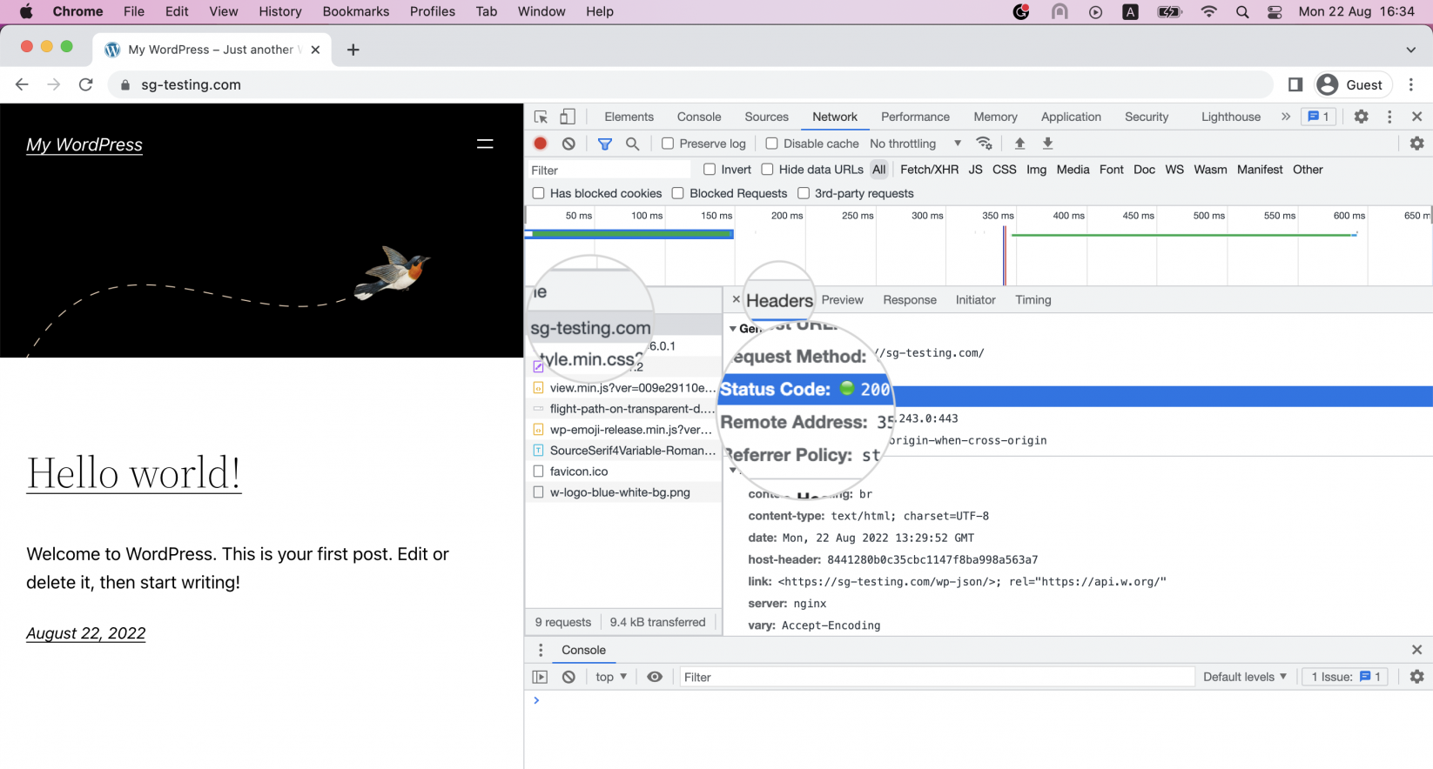Open DevTools main settings gear
This screenshot has width=1433, height=769.
[1362, 117]
